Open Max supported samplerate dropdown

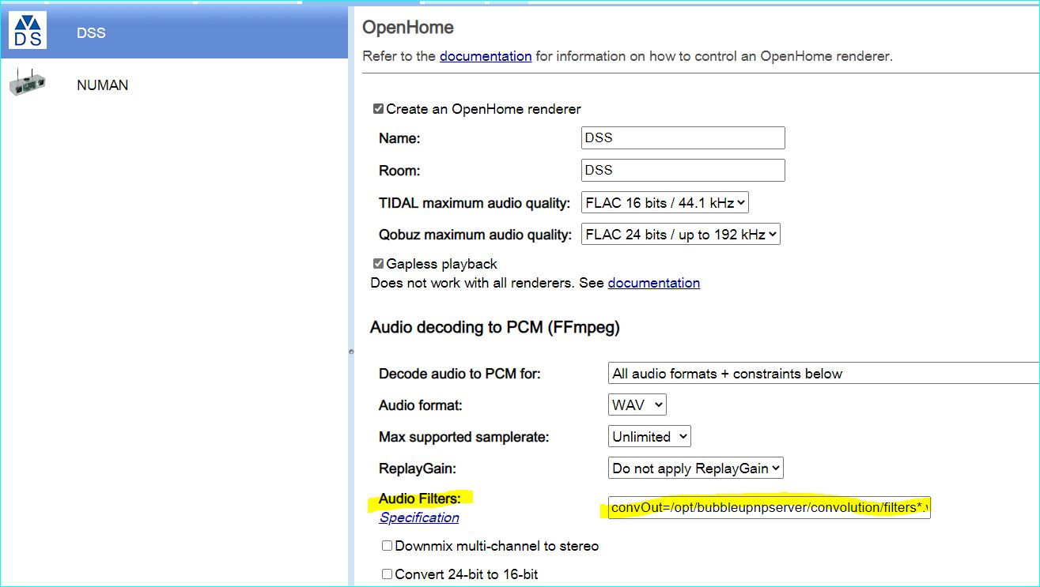coord(649,437)
